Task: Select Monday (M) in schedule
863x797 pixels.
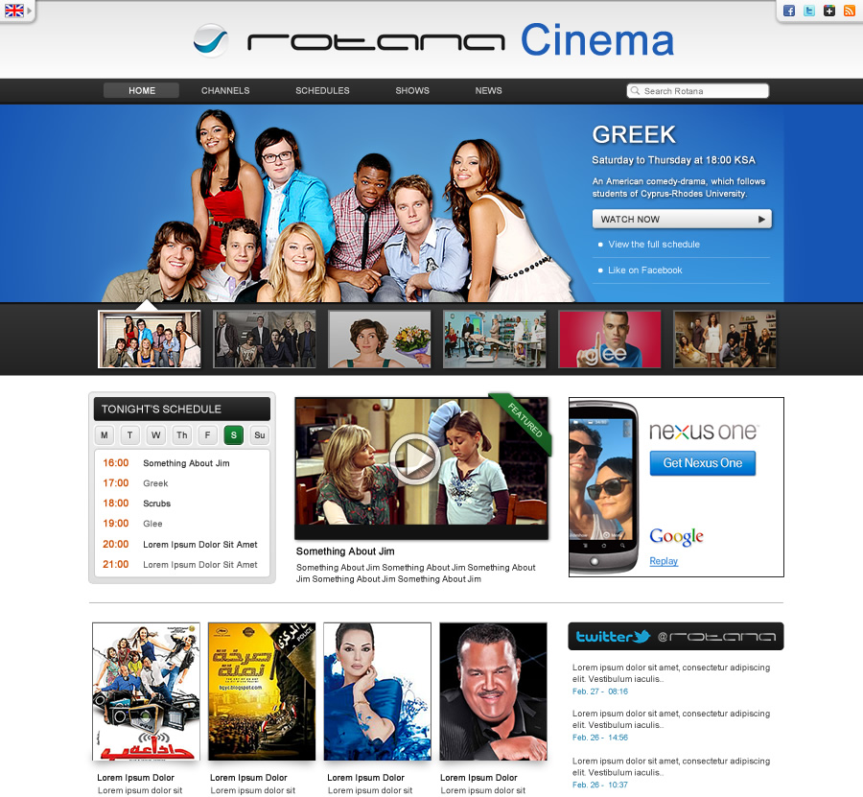Action: 104,434
